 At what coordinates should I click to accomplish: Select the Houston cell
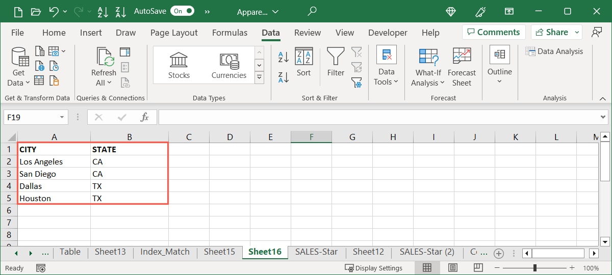click(x=54, y=198)
